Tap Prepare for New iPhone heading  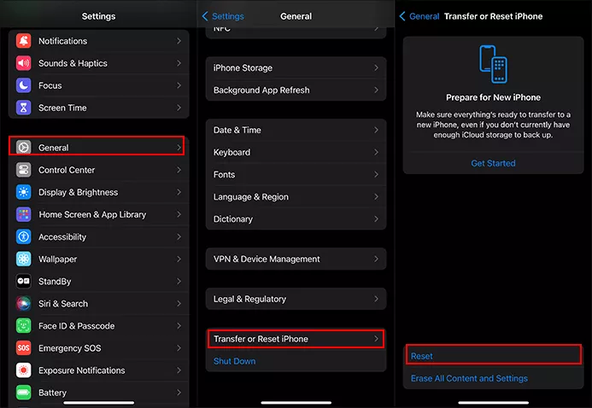[x=493, y=97]
